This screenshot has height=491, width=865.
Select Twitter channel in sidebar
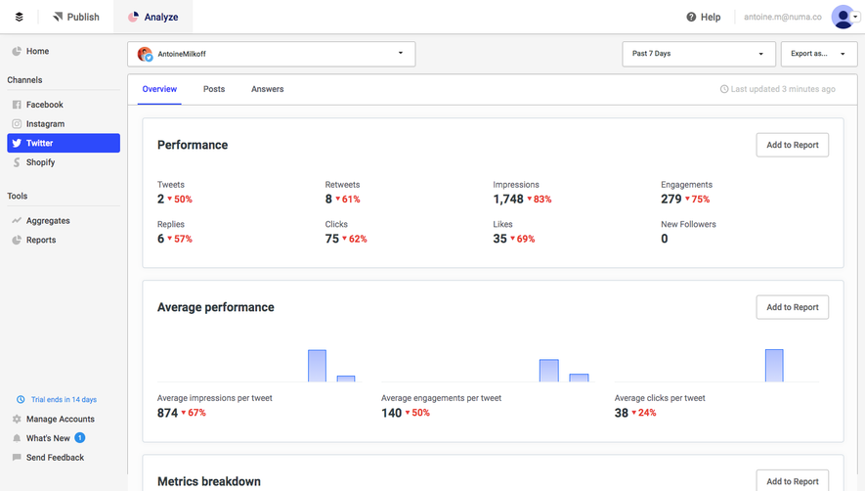64,143
